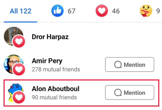Filter reactions by the blue Like thumb icon

point(57,11)
